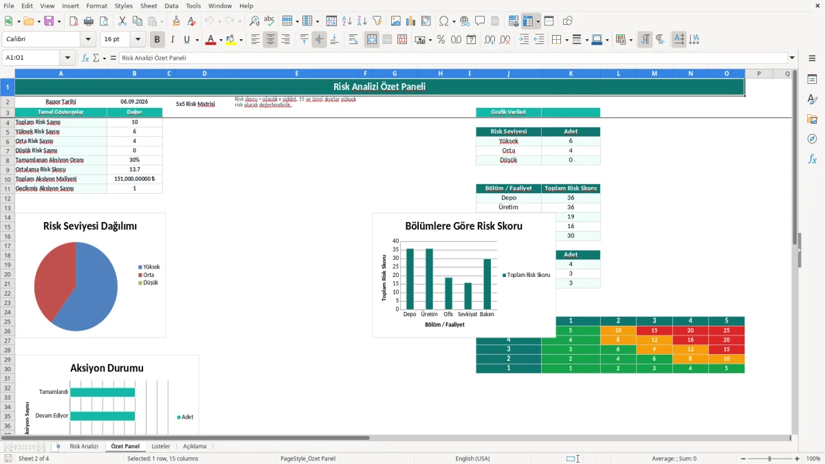Click PageStyle_Özet Panel in status bar
This screenshot has height=464, width=825.
tap(308, 459)
